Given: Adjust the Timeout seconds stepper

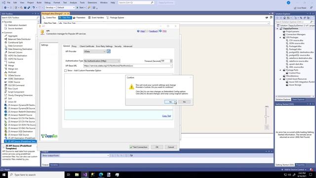Looking at the screenshot, I should click(171, 61).
